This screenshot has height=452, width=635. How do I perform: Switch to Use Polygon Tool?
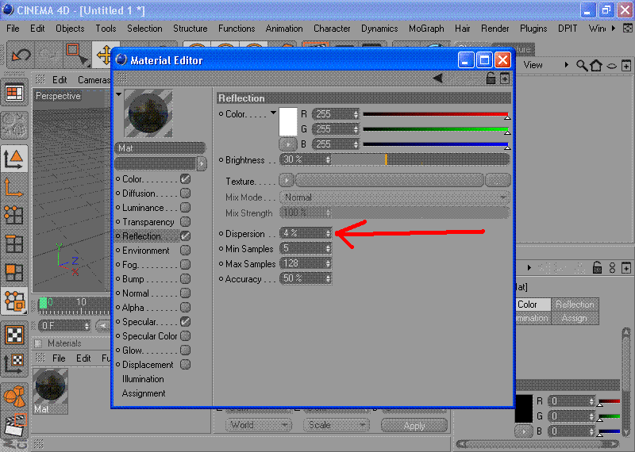[14, 272]
